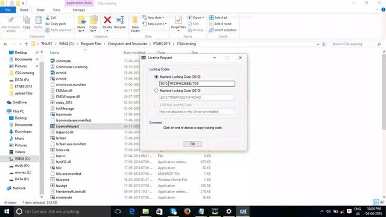
Task: Select Machine Locking Code (3010) radio button
Action: tap(156, 77)
